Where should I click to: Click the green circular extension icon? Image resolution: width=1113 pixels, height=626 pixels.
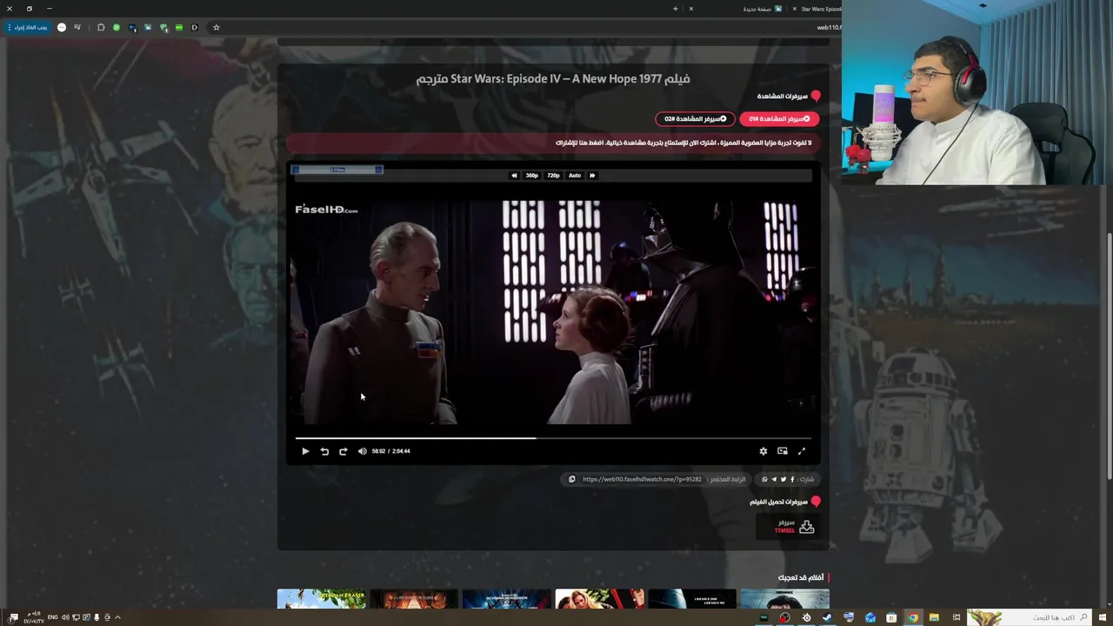click(117, 27)
